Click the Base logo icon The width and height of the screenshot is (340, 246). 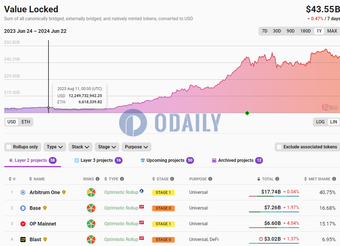click(23, 208)
